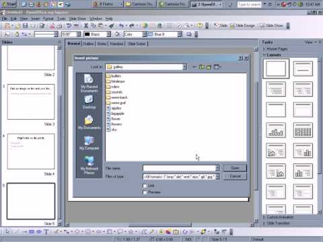Image resolution: width=323 pixels, height=242 pixels.
Task: Open the line color Black dropdown
Action: point(109,34)
